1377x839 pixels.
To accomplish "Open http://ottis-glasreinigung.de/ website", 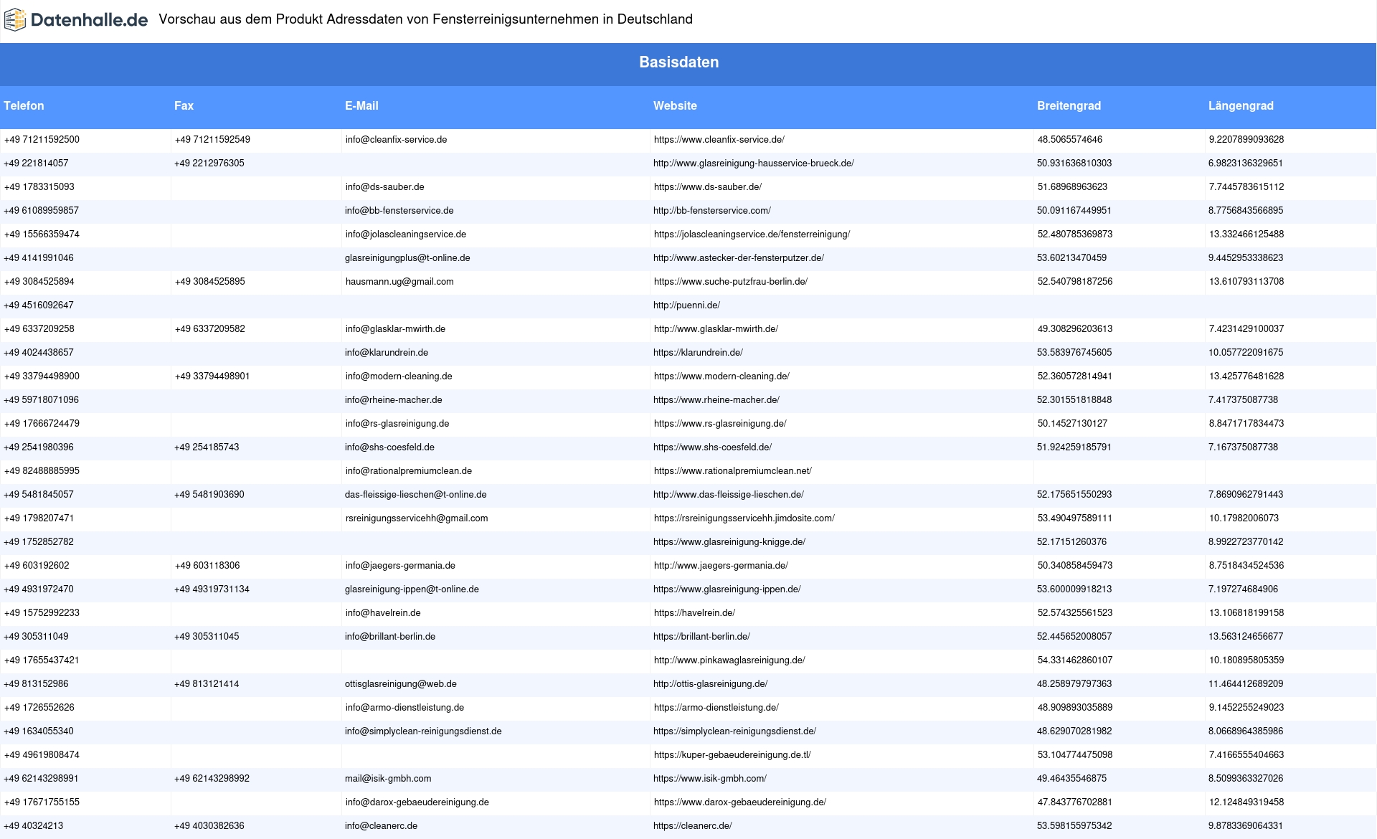I will coord(711,684).
